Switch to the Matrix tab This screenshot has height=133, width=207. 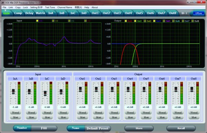pyautogui.click(x=40, y=13)
